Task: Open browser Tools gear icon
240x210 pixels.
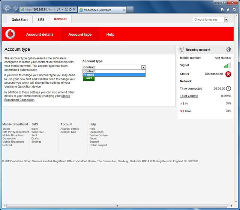Action: (x=234, y=9)
